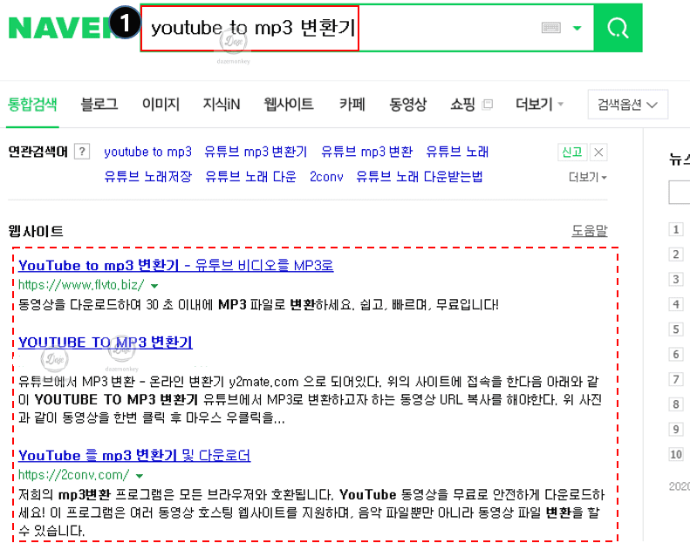
Task: Click related search '유튜브 노래 다운받는법'
Action: [420, 177]
